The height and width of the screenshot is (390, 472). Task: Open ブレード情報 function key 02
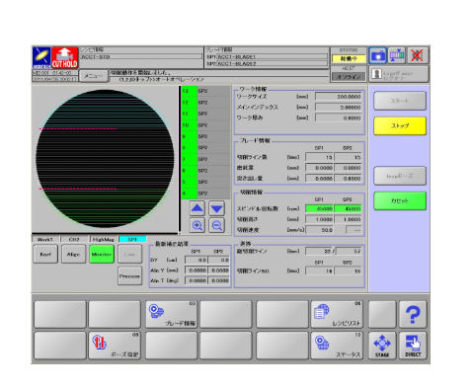pyautogui.click(x=171, y=314)
